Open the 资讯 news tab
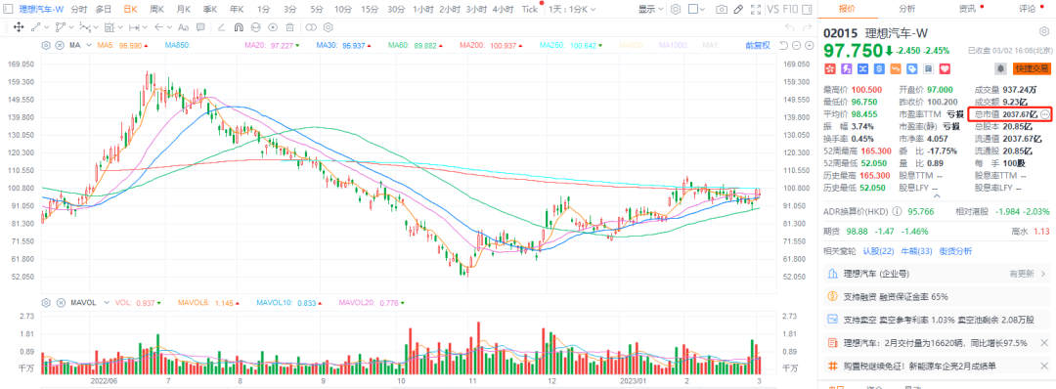1056x389 pixels. (x=967, y=9)
